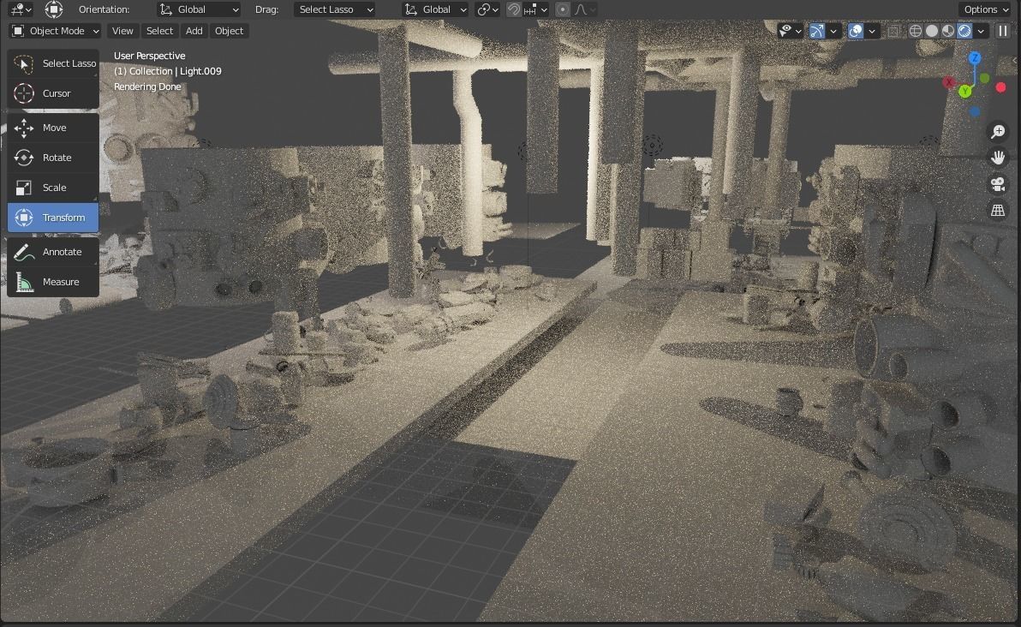Click the unlabeled red negative-axis gizmo dot
This screenshot has height=627, width=1021.
click(x=1000, y=87)
